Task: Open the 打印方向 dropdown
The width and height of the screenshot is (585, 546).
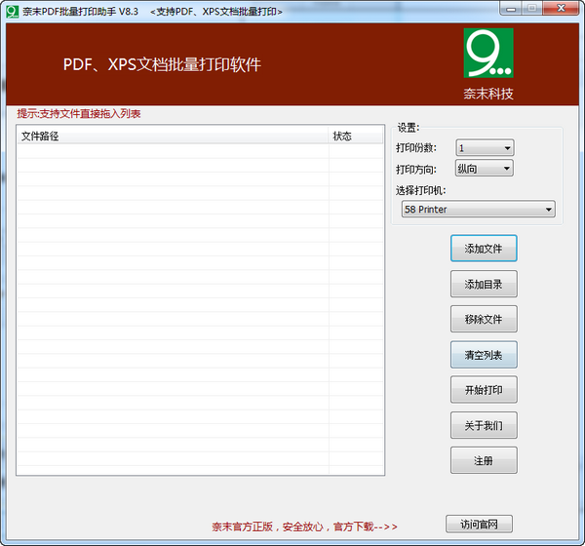Action: [485, 169]
